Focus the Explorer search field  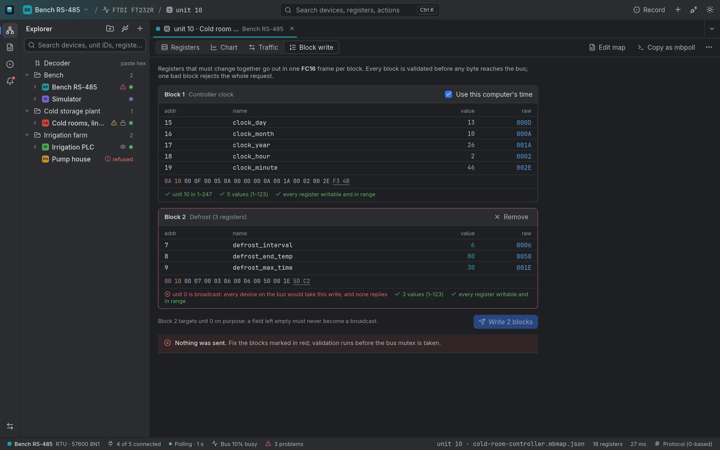pos(85,45)
